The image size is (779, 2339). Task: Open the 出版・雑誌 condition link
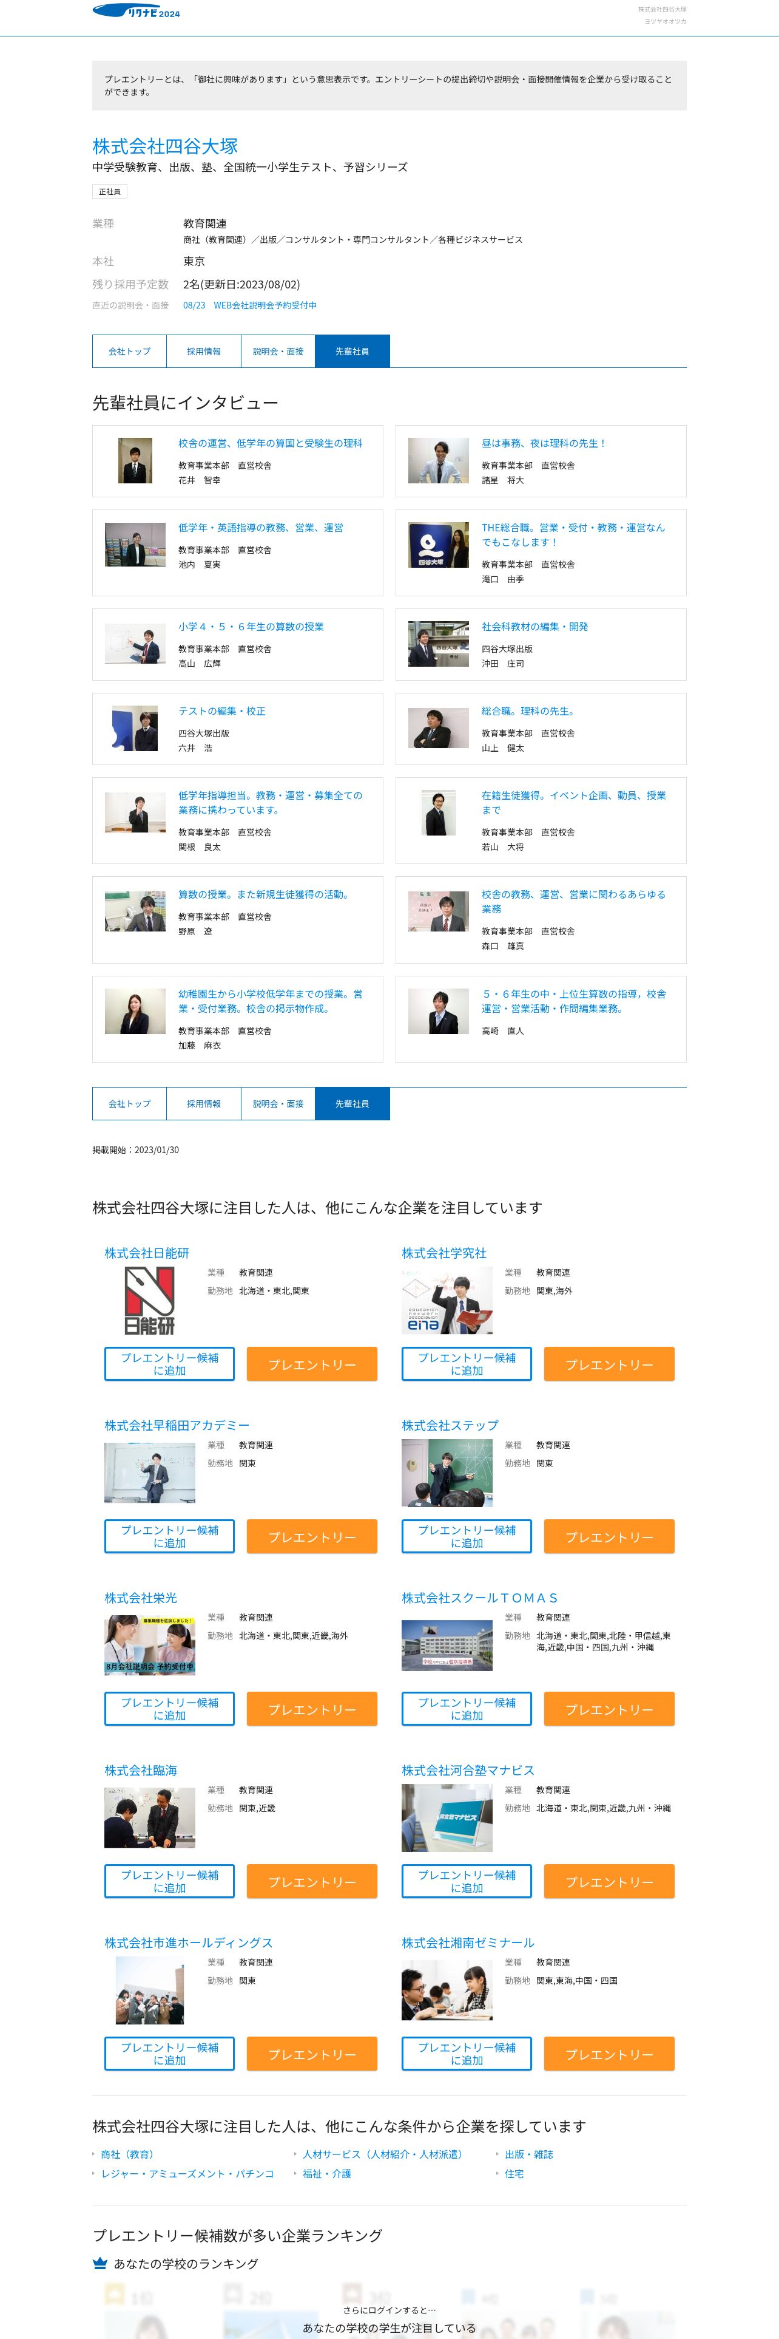[x=528, y=2154]
